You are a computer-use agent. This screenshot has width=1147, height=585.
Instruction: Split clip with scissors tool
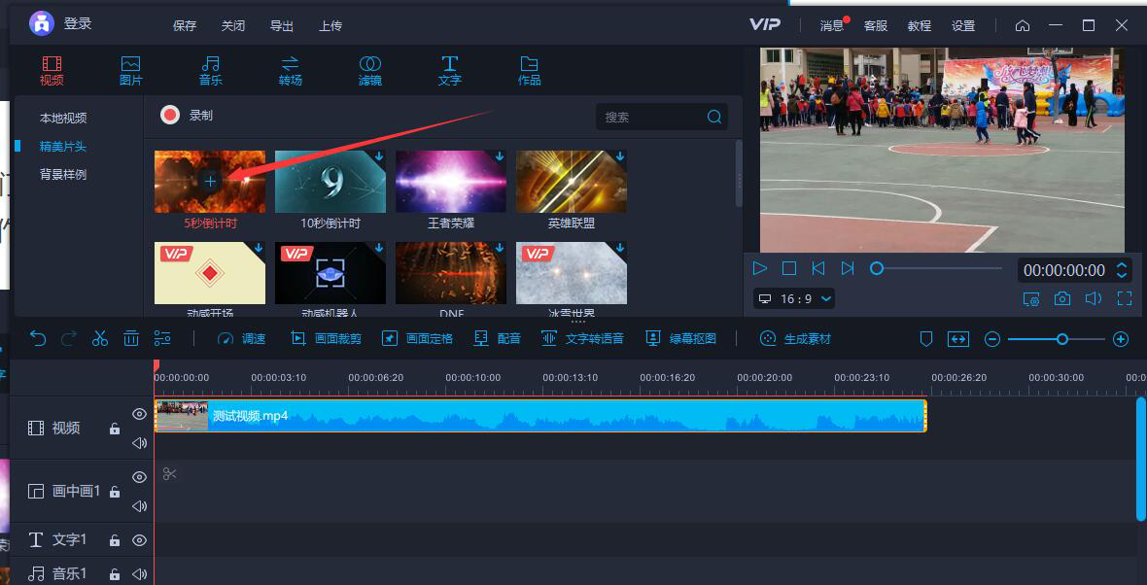[x=100, y=338]
